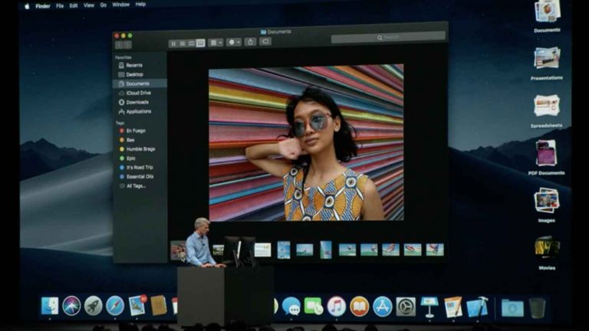This screenshot has height=331, width=589.
Task: Switch to icon view in Finder toolbar
Action: pos(173,43)
